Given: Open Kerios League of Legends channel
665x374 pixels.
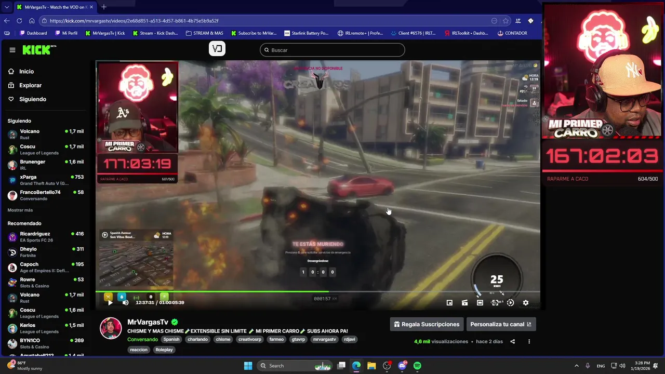Looking at the screenshot, I should 46,328.
